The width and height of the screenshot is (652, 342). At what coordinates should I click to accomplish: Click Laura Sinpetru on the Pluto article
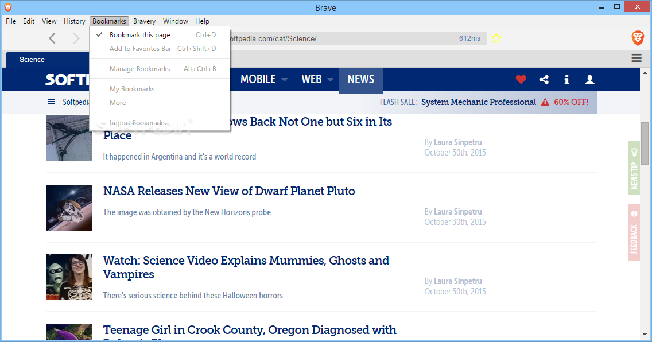coord(458,212)
